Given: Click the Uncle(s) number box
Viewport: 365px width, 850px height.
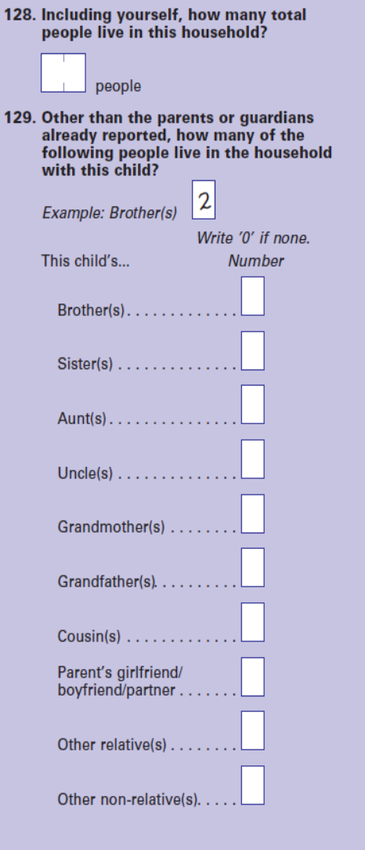Looking at the screenshot, I should (x=253, y=460).
